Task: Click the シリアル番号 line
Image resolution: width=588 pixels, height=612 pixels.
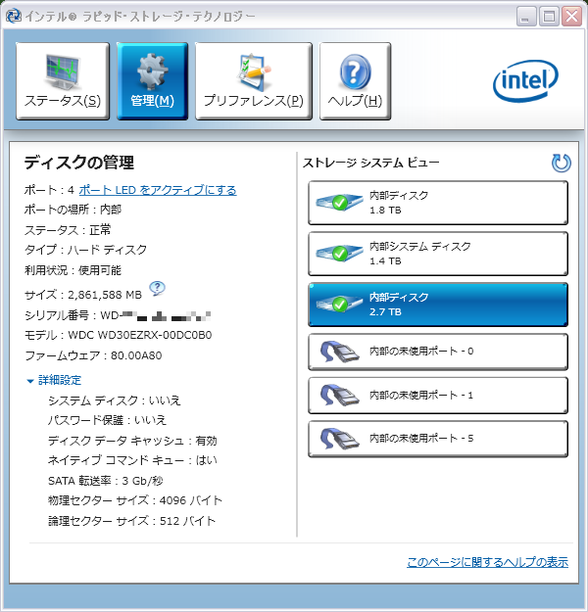Action: 118,315
